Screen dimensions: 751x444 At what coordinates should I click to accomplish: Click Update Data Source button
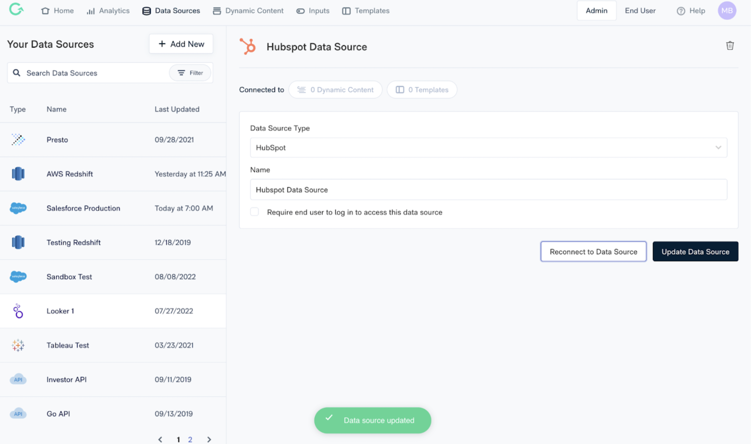pyautogui.click(x=695, y=251)
